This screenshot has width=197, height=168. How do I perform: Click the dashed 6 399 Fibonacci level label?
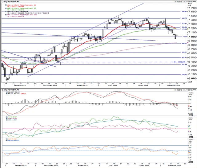(x=179, y=62)
